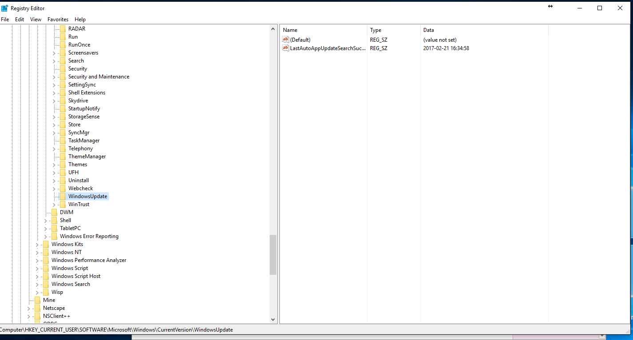Click the RunOnce folder icon

pyautogui.click(x=63, y=45)
